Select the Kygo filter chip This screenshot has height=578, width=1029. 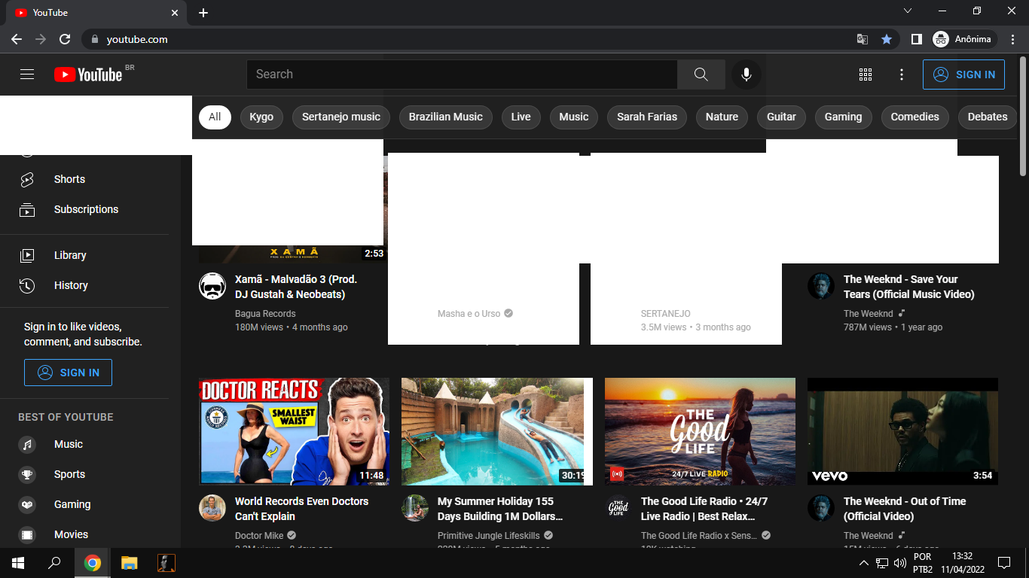(x=261, y=117)
